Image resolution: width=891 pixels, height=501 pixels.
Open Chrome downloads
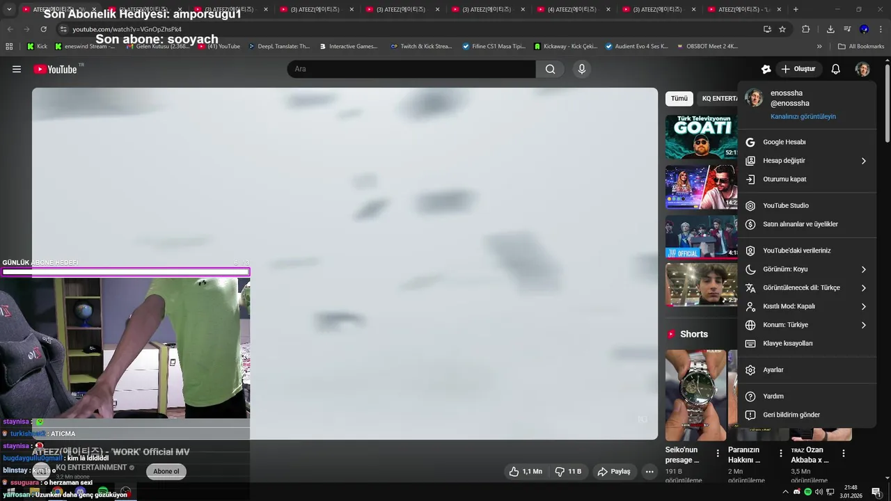coord(830,29)
